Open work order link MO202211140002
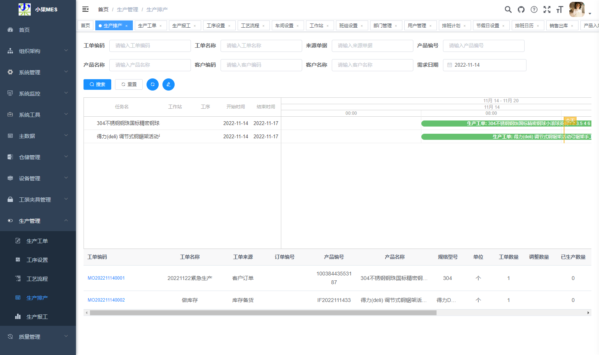This screenshot has width=599, height=355. (106, 300)
